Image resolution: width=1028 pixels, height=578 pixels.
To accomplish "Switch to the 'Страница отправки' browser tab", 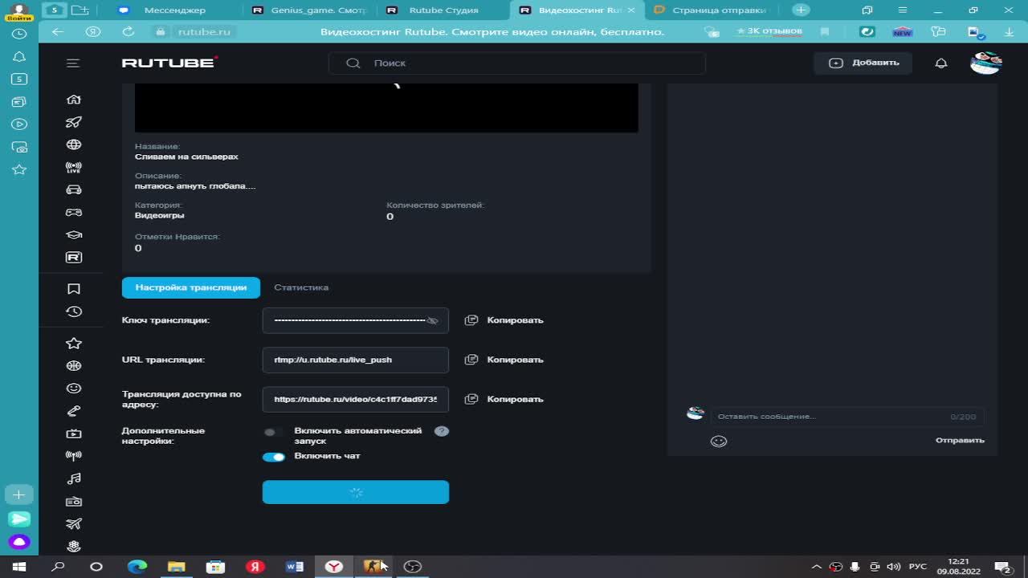I will pos(711,10).
